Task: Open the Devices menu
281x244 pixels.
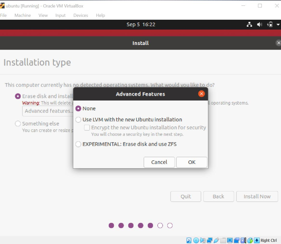Action: pos(80,15)
